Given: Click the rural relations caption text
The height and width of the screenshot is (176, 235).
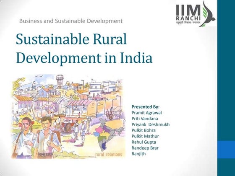Looking at the screenshot, I should click(109, 154).
